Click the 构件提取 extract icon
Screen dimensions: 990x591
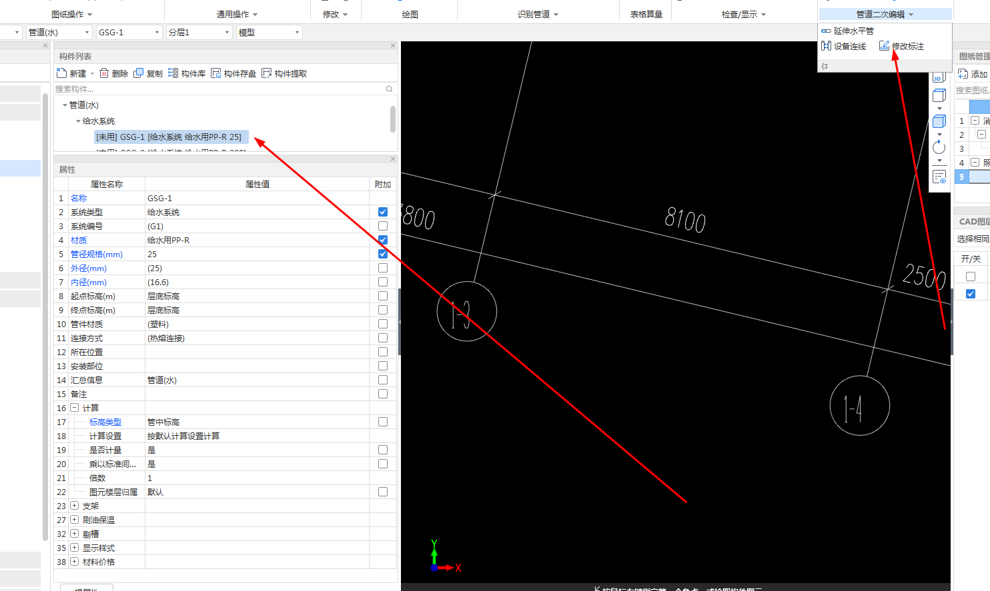click(x=267, y=73)
